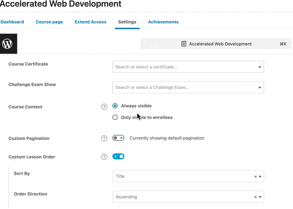
Task: Clear the Ascending selection in Order Direction
Action: coord(255,197)
